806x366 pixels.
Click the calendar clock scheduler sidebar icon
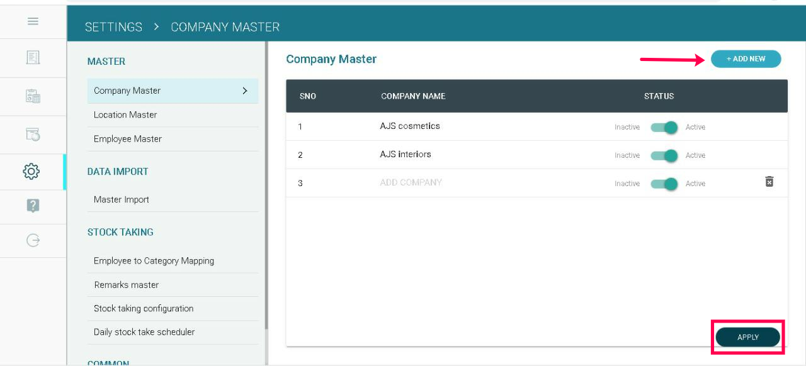point(33,134)
